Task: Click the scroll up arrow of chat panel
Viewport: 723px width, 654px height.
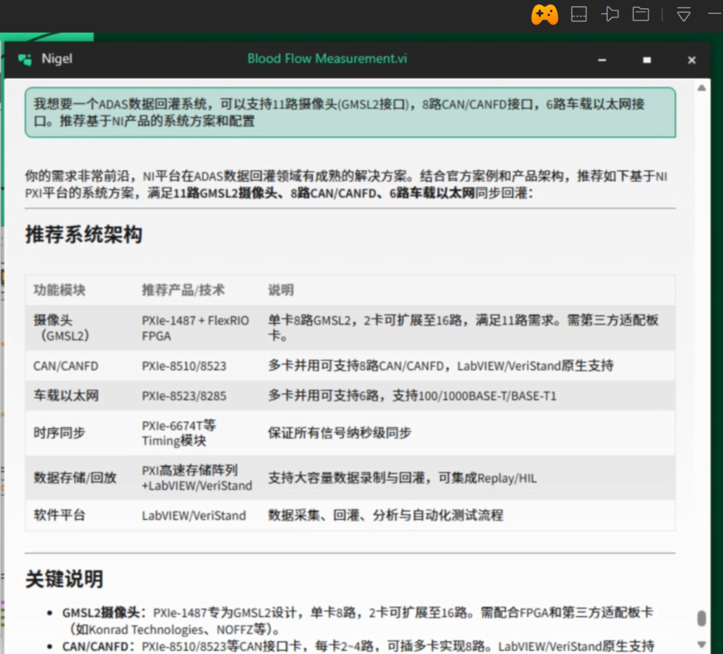Action: (701, 88)
